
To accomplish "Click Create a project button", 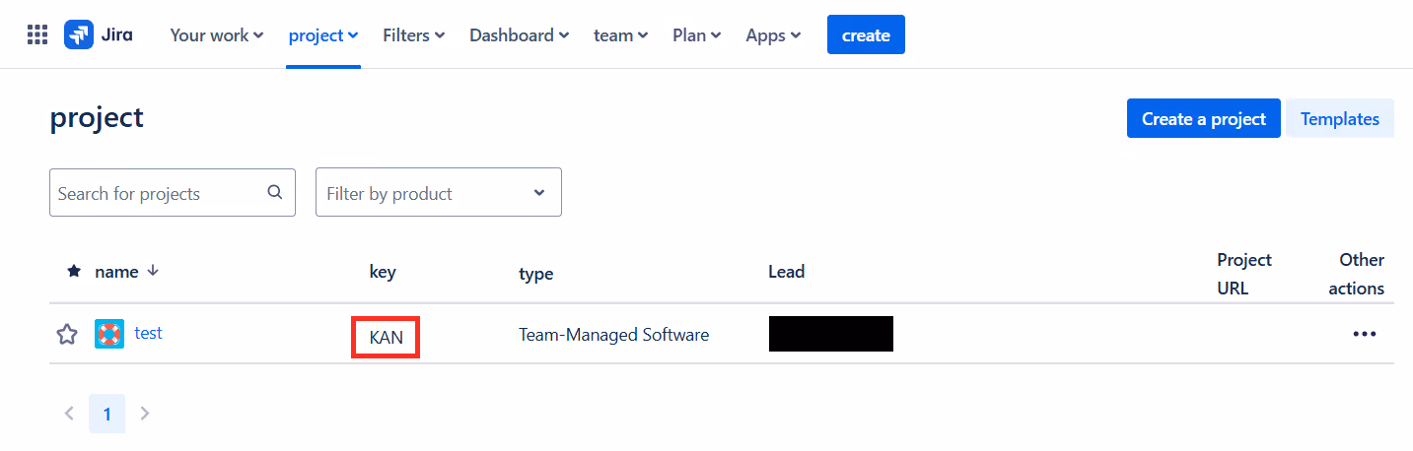I will [1204, 118].
